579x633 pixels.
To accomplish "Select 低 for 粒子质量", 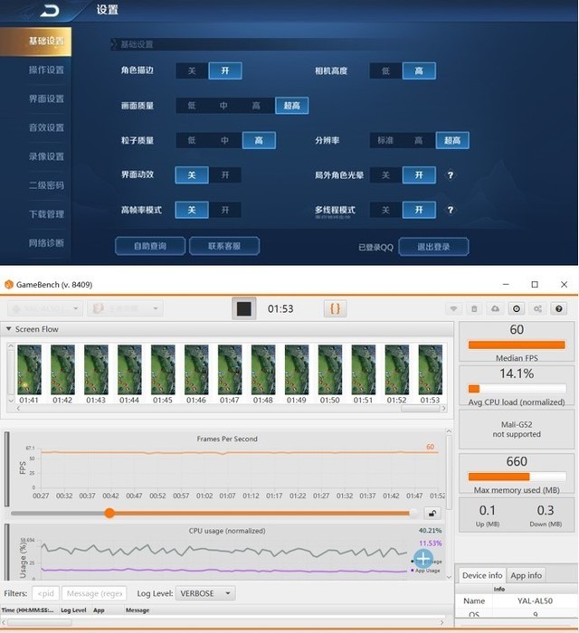I will pos(192,140).
